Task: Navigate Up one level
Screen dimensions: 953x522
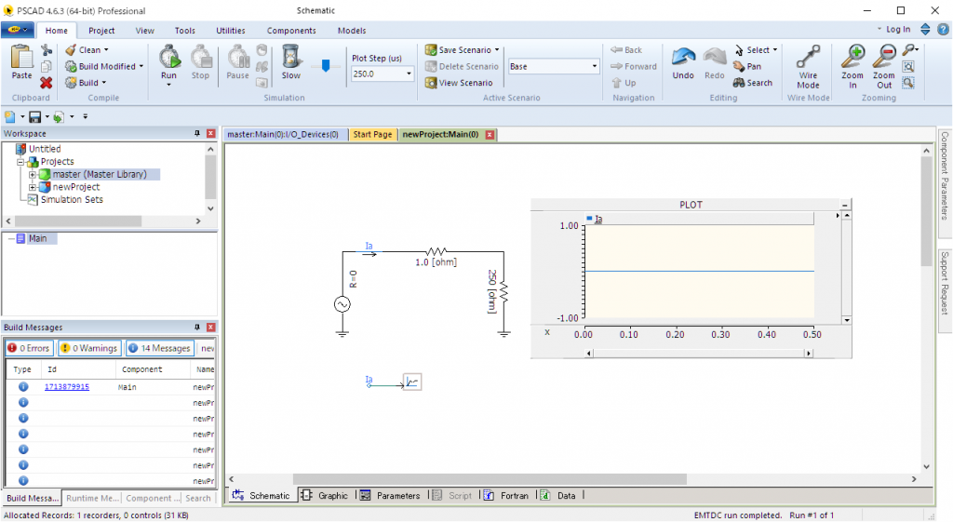Action: [624, 83]
